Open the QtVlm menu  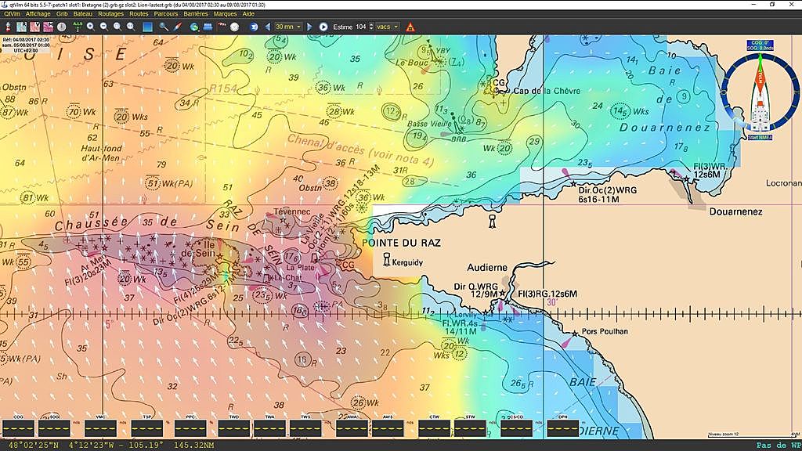[12, 14]
